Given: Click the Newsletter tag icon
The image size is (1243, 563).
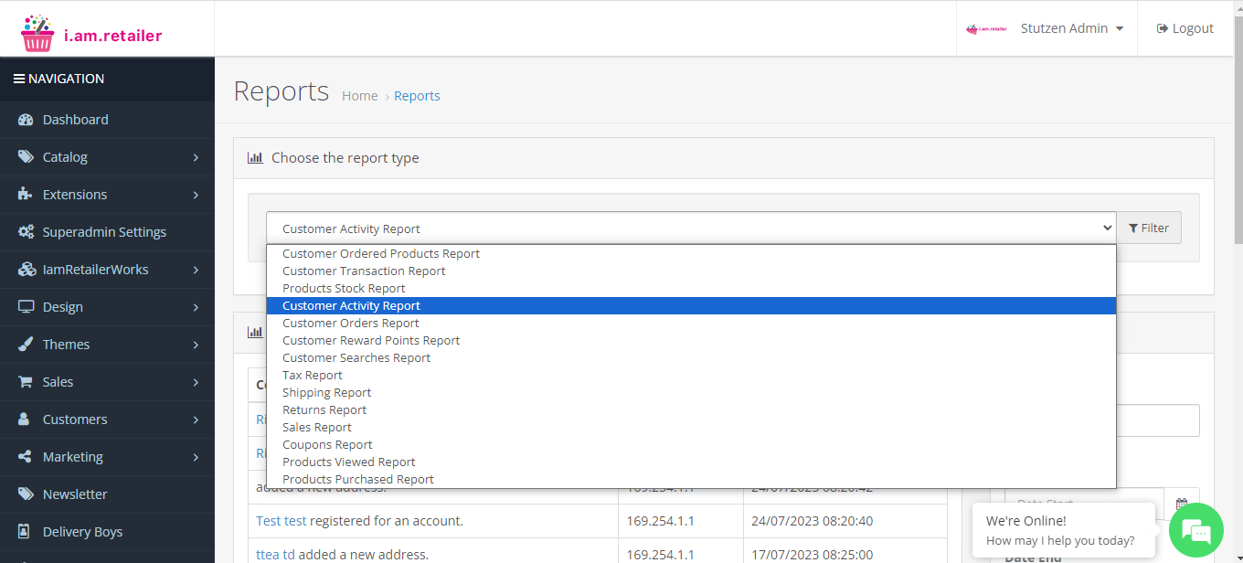Looking at the screenshot, I should [x=26, y=494].
